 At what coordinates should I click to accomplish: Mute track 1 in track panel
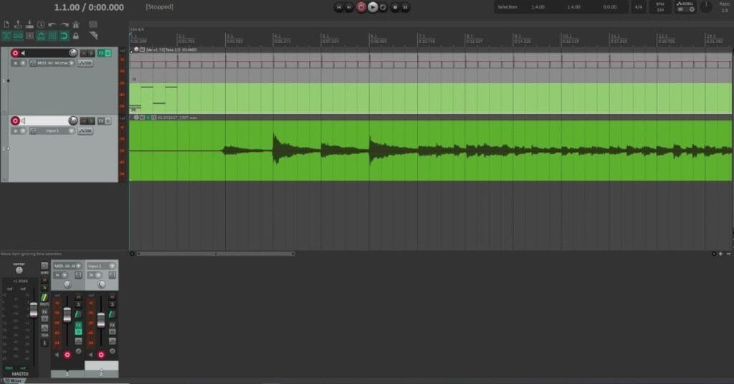coord(84,53)
